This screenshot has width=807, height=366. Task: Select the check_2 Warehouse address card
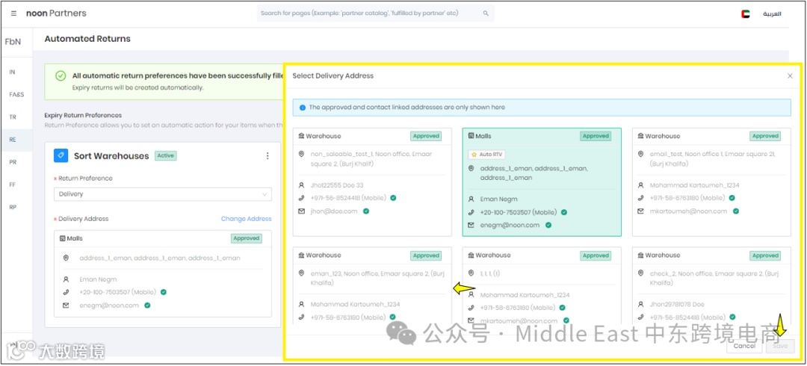pyautogui.click(x=712, y=285)
